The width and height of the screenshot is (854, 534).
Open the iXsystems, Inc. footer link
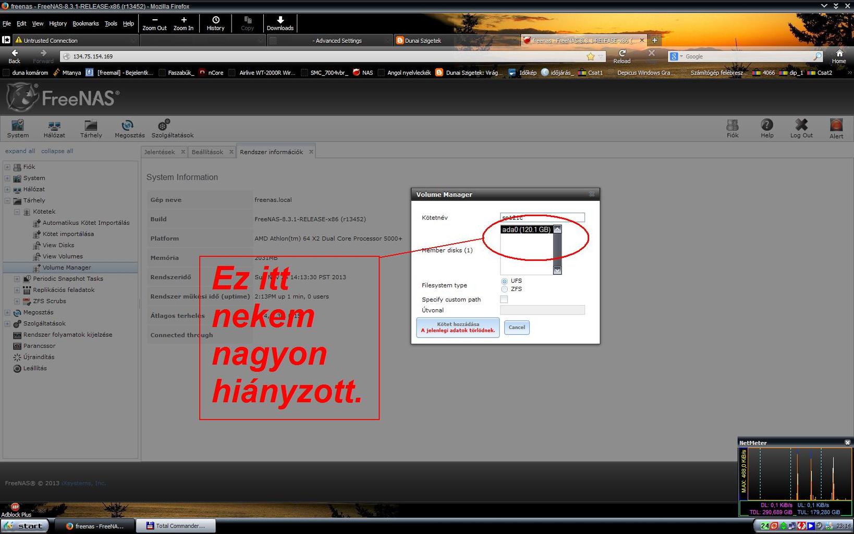click(x=83, y=483)
